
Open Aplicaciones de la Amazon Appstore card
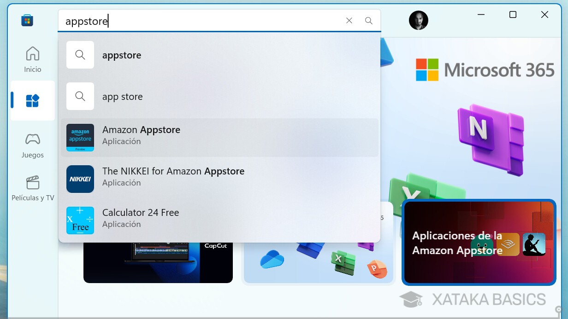click(x=479, y=243)
